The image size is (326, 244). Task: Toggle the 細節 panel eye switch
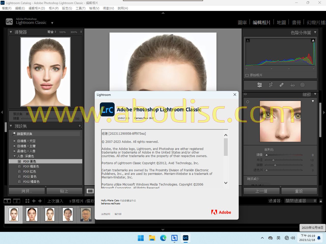245,94
